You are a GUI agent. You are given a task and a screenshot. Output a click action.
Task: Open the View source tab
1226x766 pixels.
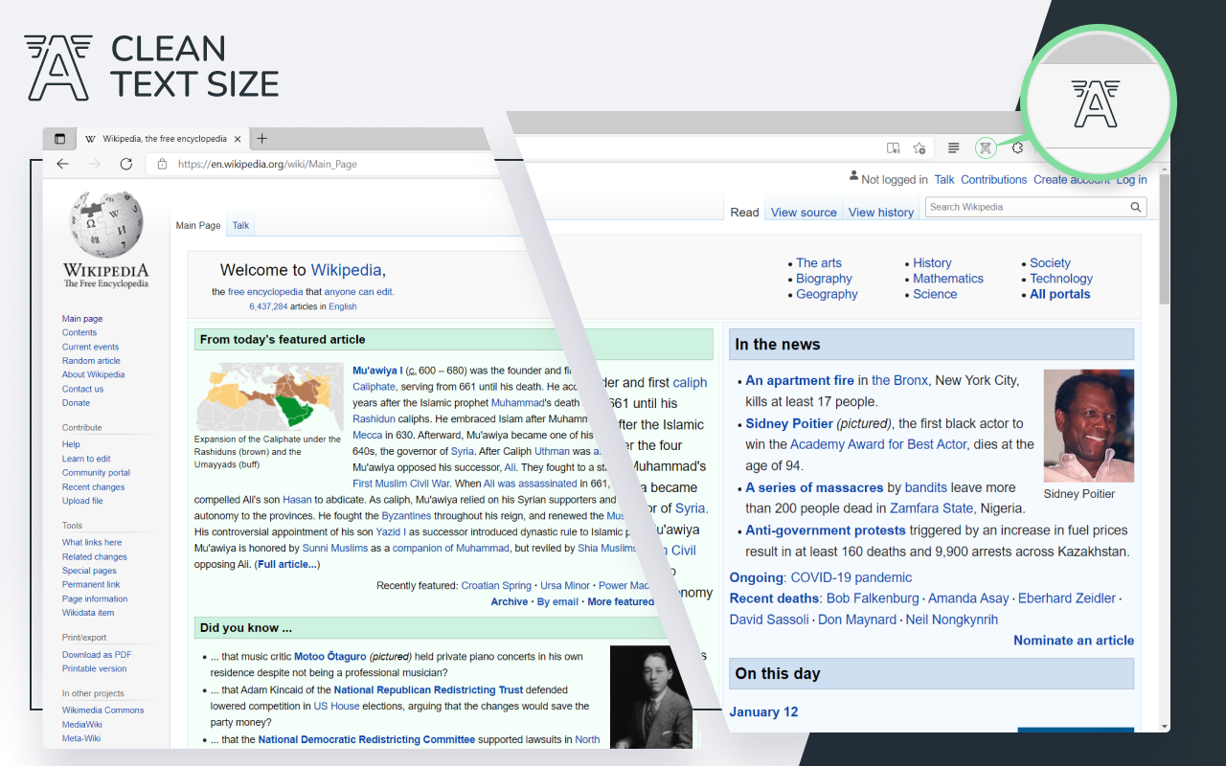(x=804, y=213)
